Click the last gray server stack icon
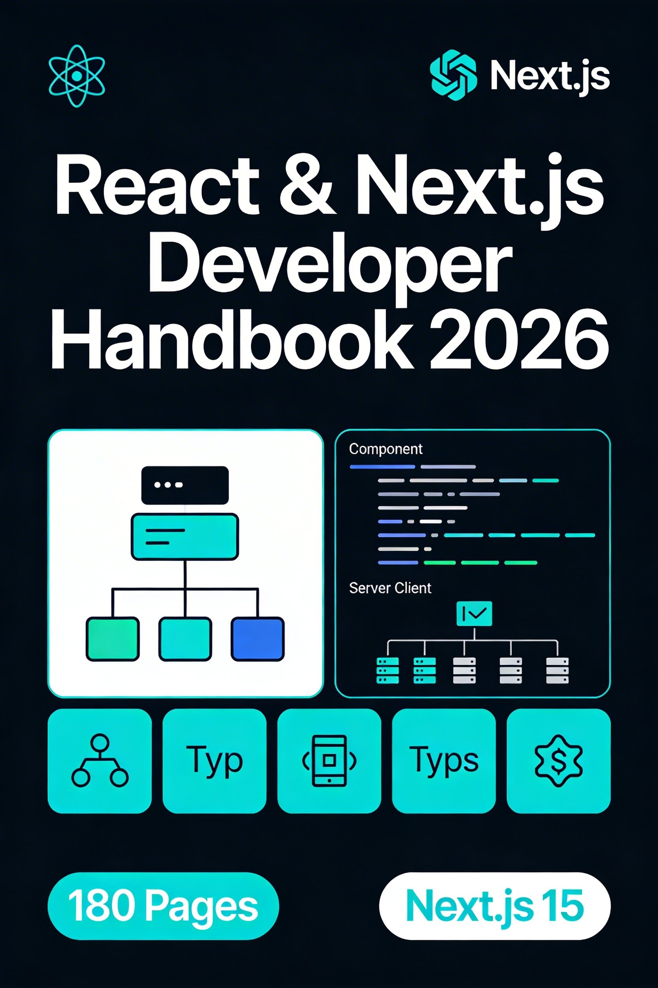The image size is (658, 988). pyautogui.click(x=557, y=671)
